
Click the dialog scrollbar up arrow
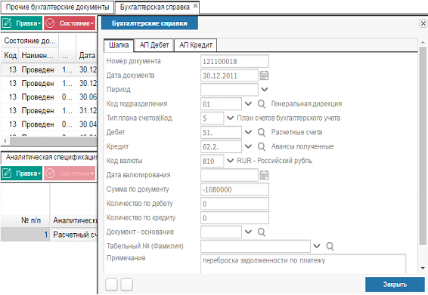point(423,42)
